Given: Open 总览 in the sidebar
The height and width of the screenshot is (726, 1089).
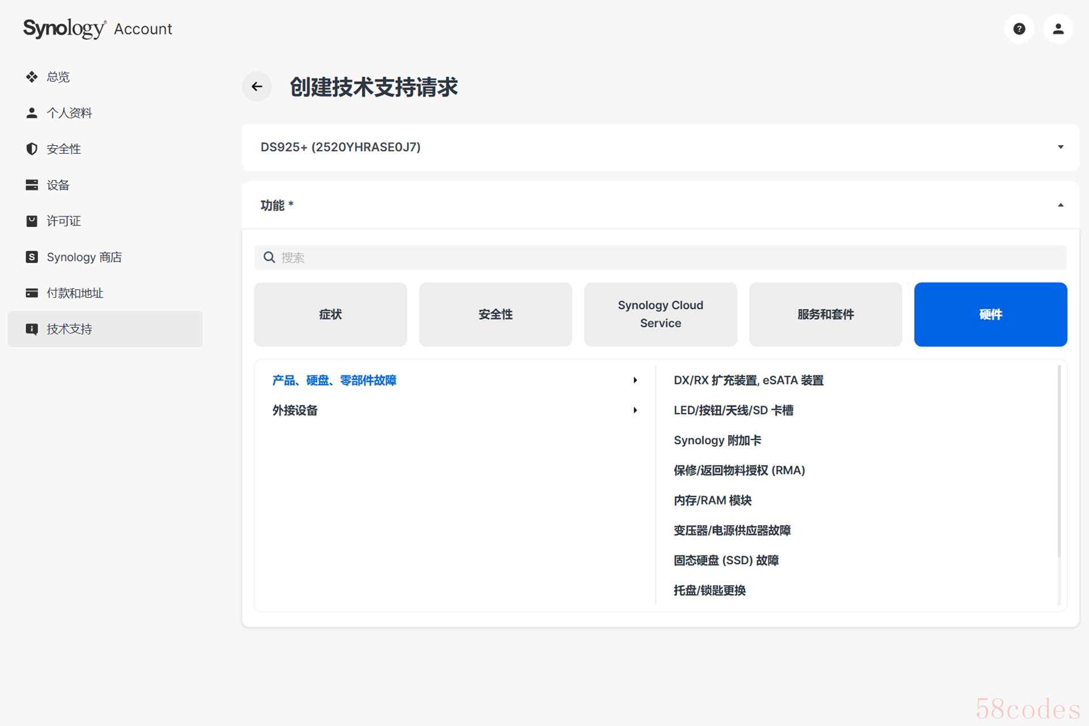Looking at the screenshot, I should point(105,77).
